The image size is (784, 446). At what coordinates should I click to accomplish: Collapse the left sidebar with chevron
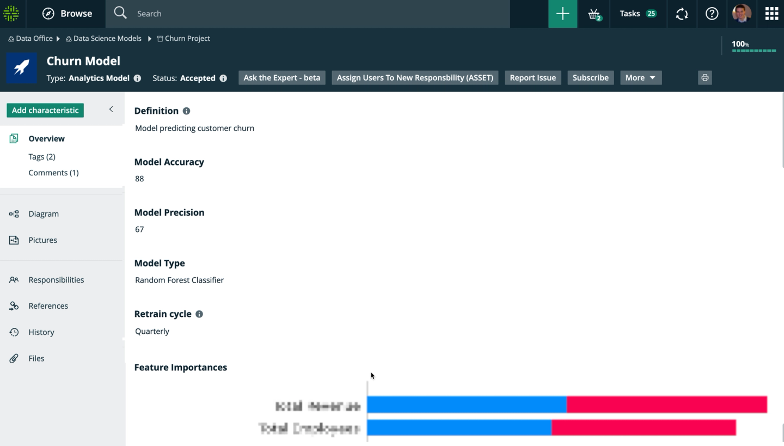coord(111,109)
